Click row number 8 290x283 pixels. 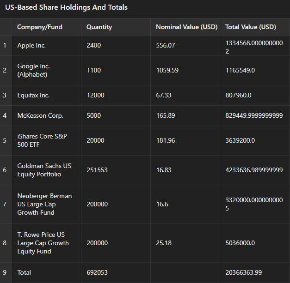5,243
